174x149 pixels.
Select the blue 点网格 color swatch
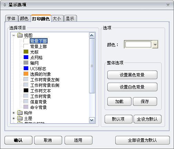26,57
